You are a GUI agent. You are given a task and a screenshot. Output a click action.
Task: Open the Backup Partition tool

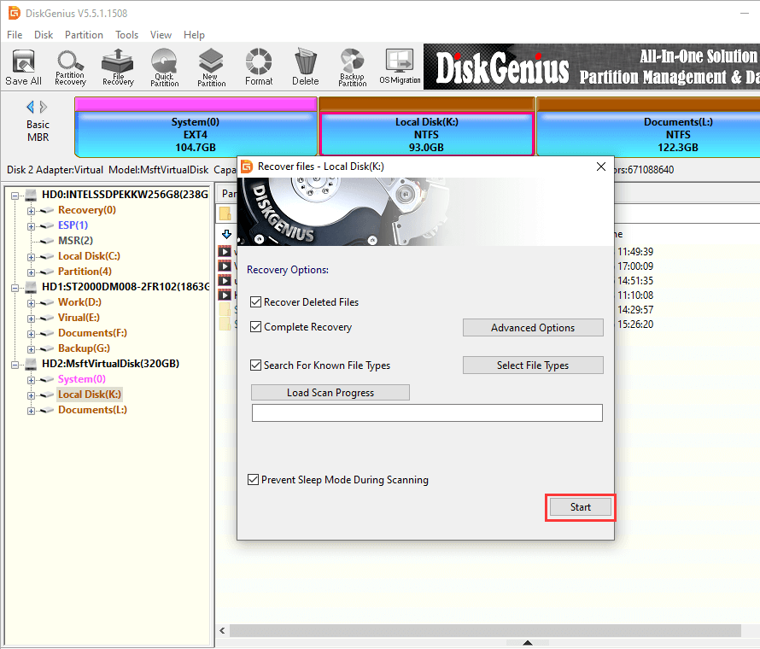click(352, 67)
